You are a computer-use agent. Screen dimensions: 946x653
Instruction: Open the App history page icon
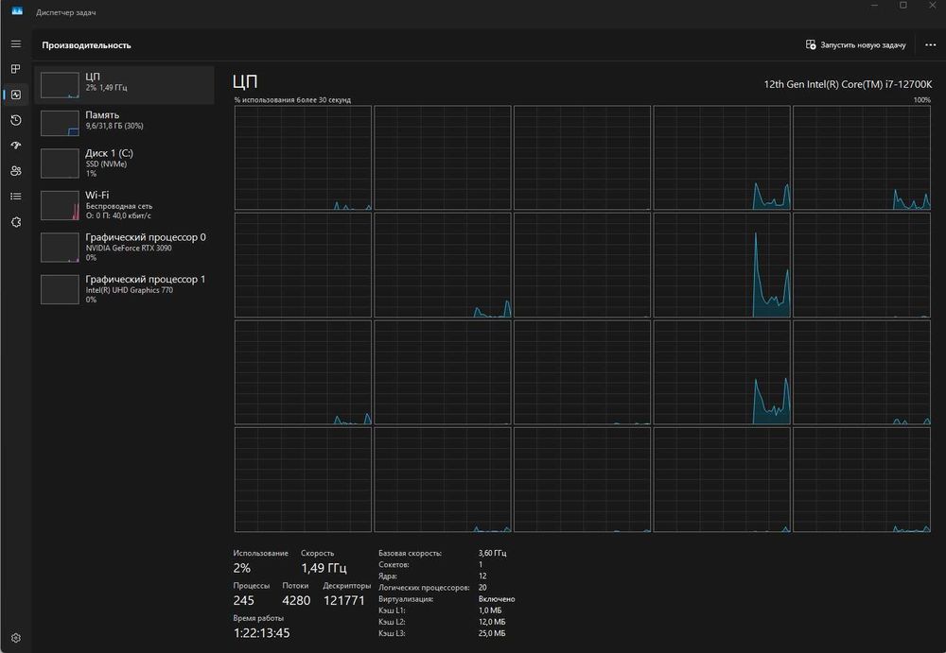click(15, 120)
